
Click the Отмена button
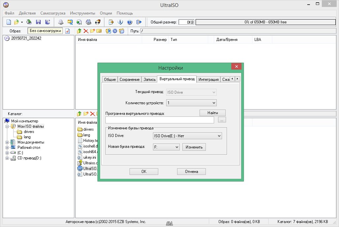tap(191, 172)
